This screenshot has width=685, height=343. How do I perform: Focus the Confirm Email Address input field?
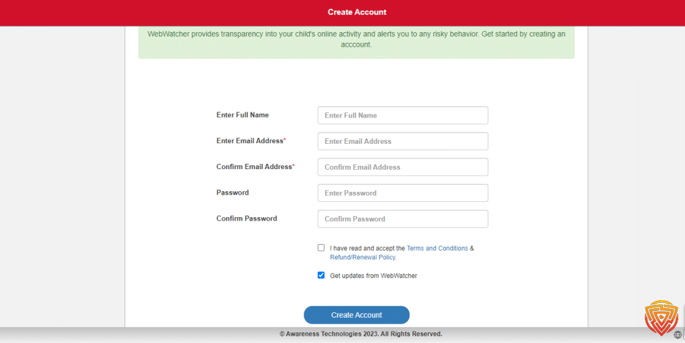pos(403,167)
